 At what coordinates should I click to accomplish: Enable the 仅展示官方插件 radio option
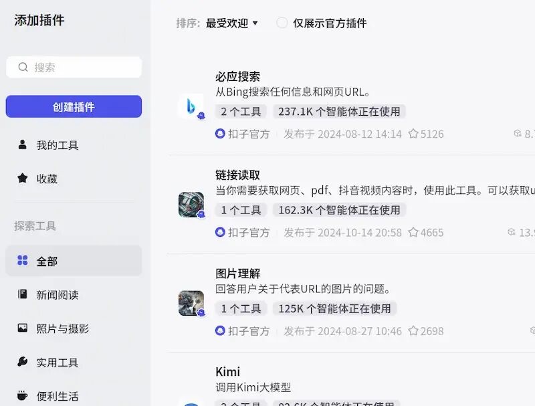[282, 23]
